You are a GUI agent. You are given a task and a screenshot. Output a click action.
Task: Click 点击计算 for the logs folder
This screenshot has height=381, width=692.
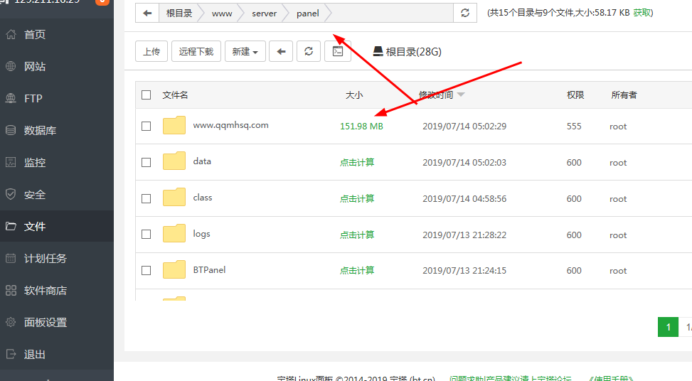(x=357, y=235)
